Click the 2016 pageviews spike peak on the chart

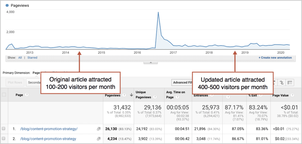tap(158, 12)
